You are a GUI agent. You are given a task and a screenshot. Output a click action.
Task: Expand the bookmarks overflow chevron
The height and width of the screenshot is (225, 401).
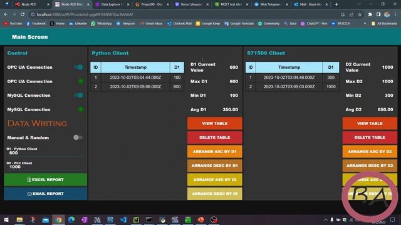pyautogui.click(x=365, y=24)
